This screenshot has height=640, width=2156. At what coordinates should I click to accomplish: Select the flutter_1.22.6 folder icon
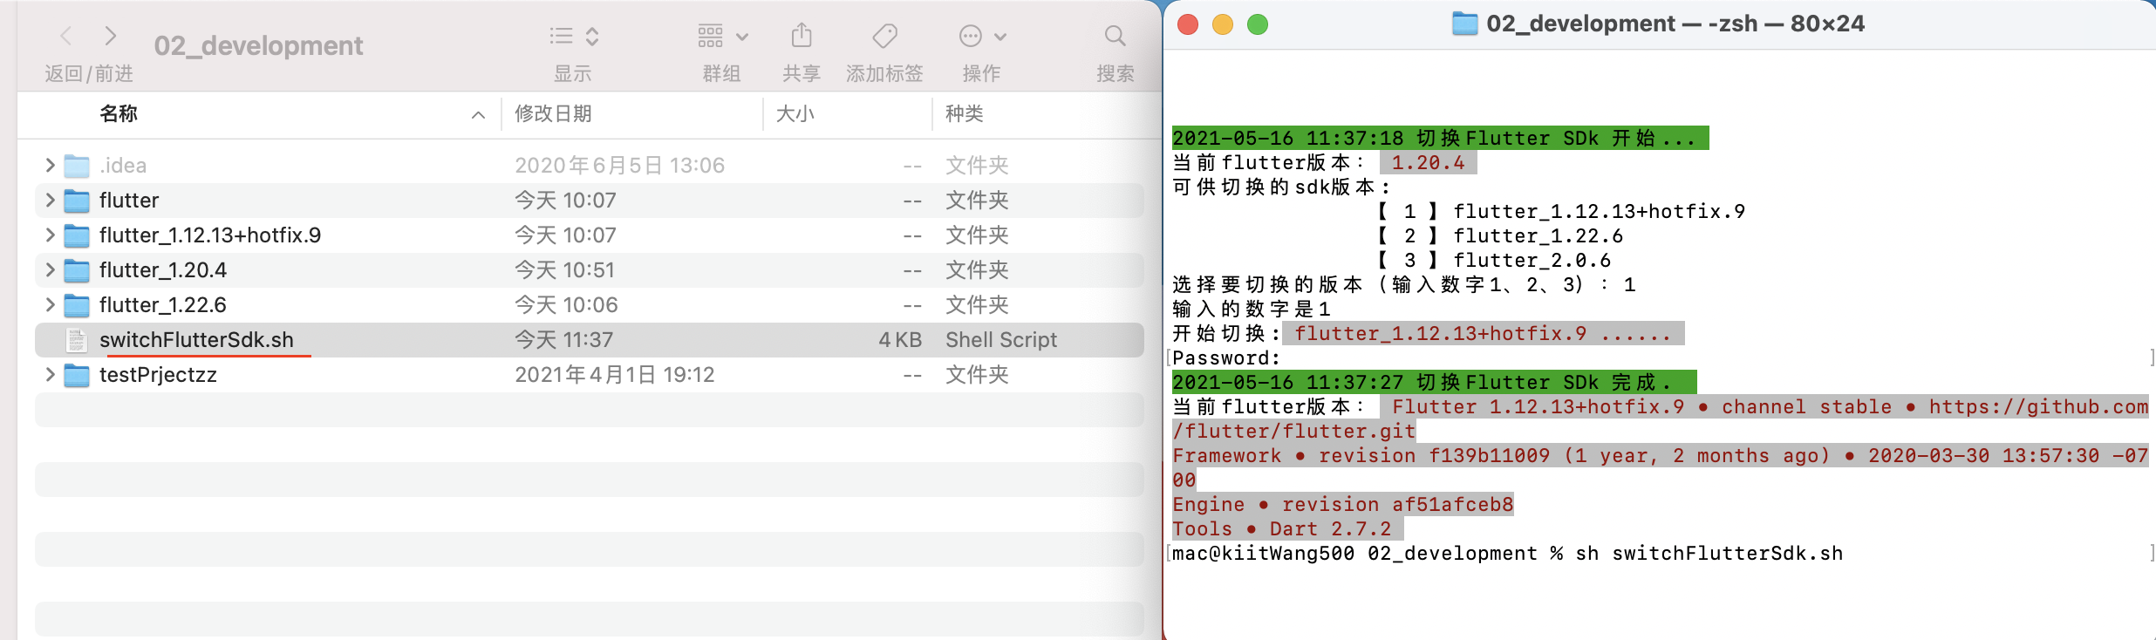(x=77, y=305)
